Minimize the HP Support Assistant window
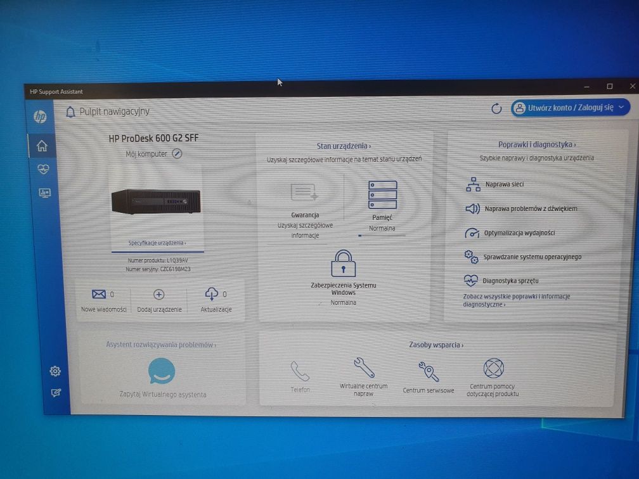639x479 pixels. 587,87
